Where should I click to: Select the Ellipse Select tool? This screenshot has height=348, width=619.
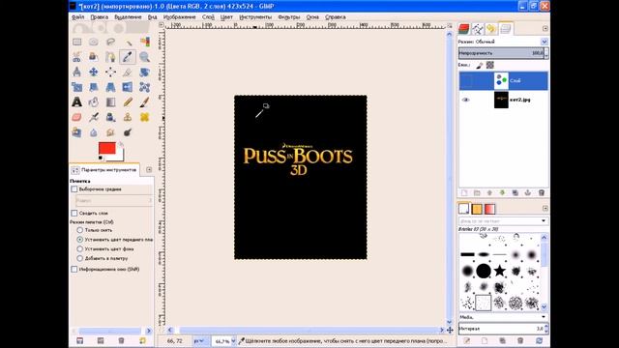point(94,42)
